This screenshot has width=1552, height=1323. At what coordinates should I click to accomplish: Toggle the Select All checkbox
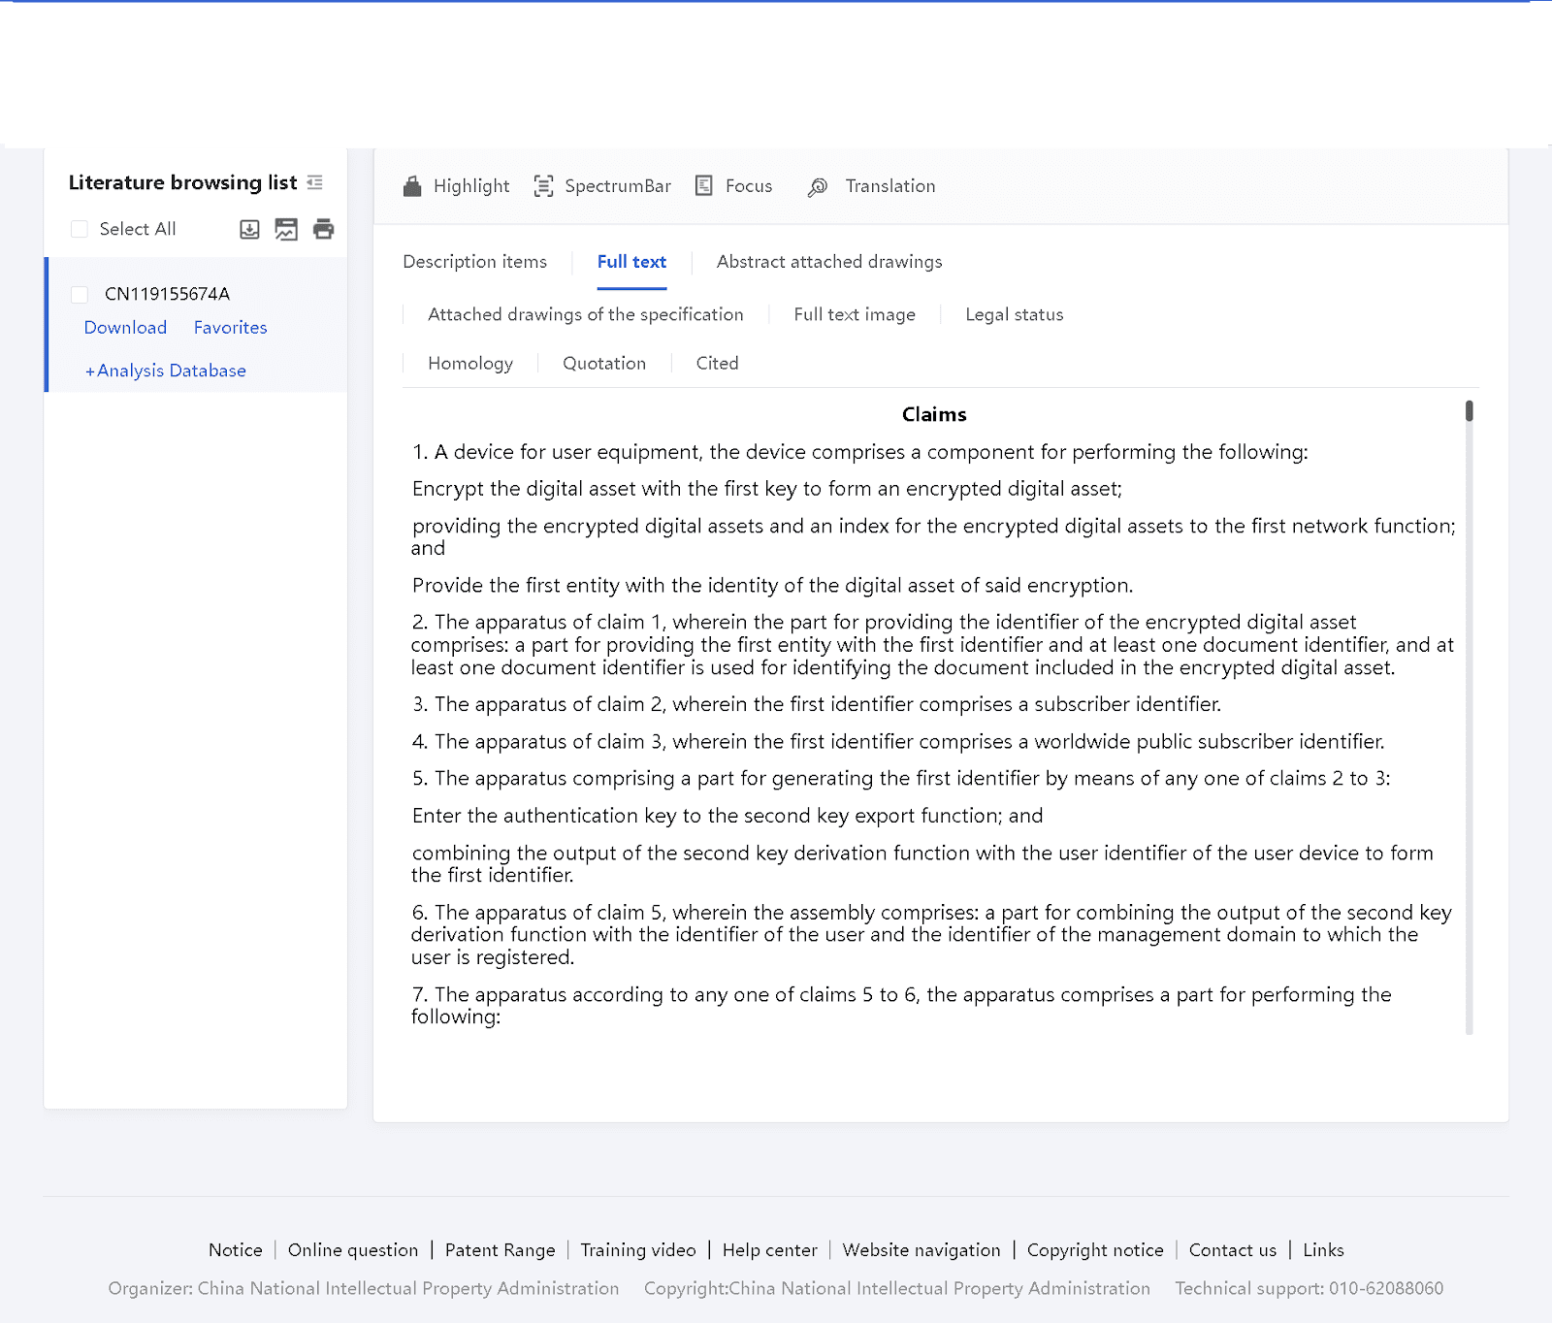click(x=79, y=229)
